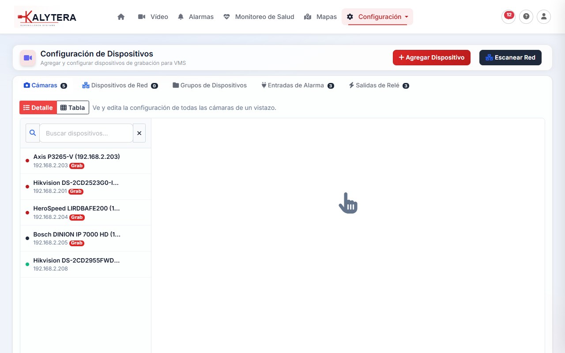Open the help question mark icon
This screenshot has width=565, height=353.
526,17
